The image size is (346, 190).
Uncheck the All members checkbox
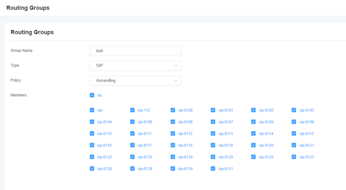coord(92,95)
